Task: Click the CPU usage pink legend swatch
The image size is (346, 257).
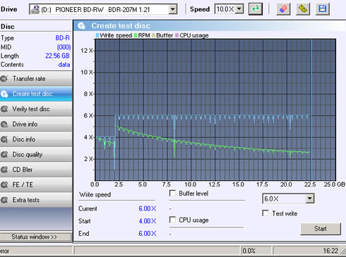Action: 177,35
